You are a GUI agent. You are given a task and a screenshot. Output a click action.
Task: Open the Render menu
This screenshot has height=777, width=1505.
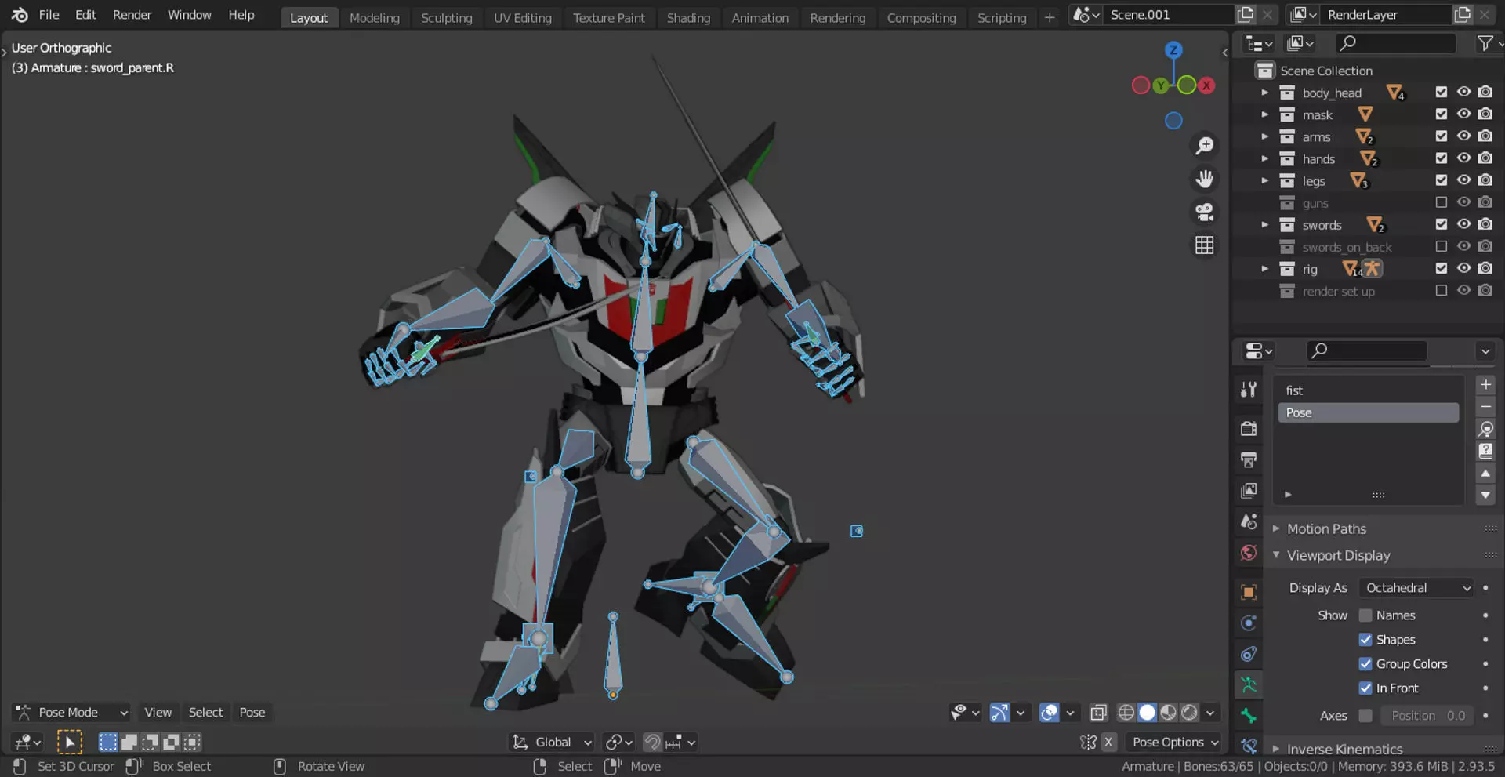(132, 15)
